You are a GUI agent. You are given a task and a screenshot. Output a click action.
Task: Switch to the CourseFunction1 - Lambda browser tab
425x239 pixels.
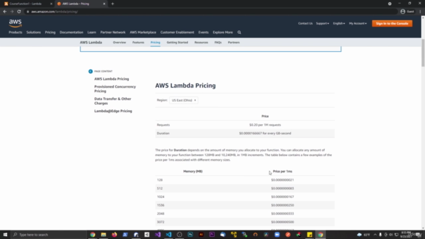(x=27, y=4)
